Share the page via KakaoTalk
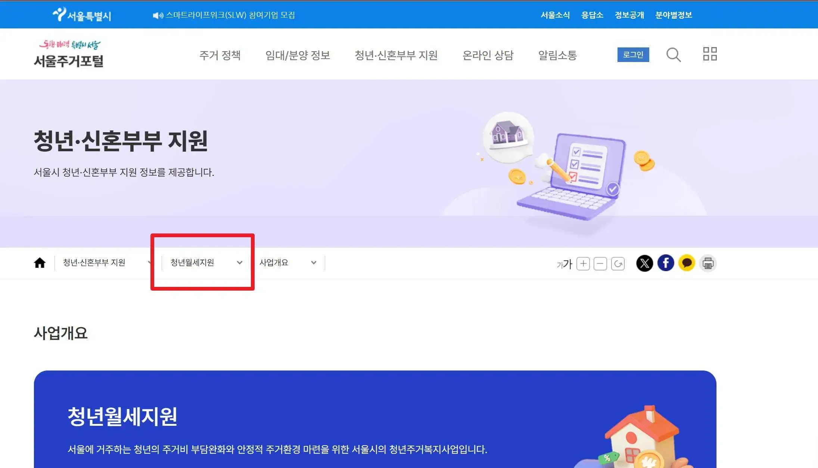The height and width of the screenshot is (468, 818). [687, 263]
